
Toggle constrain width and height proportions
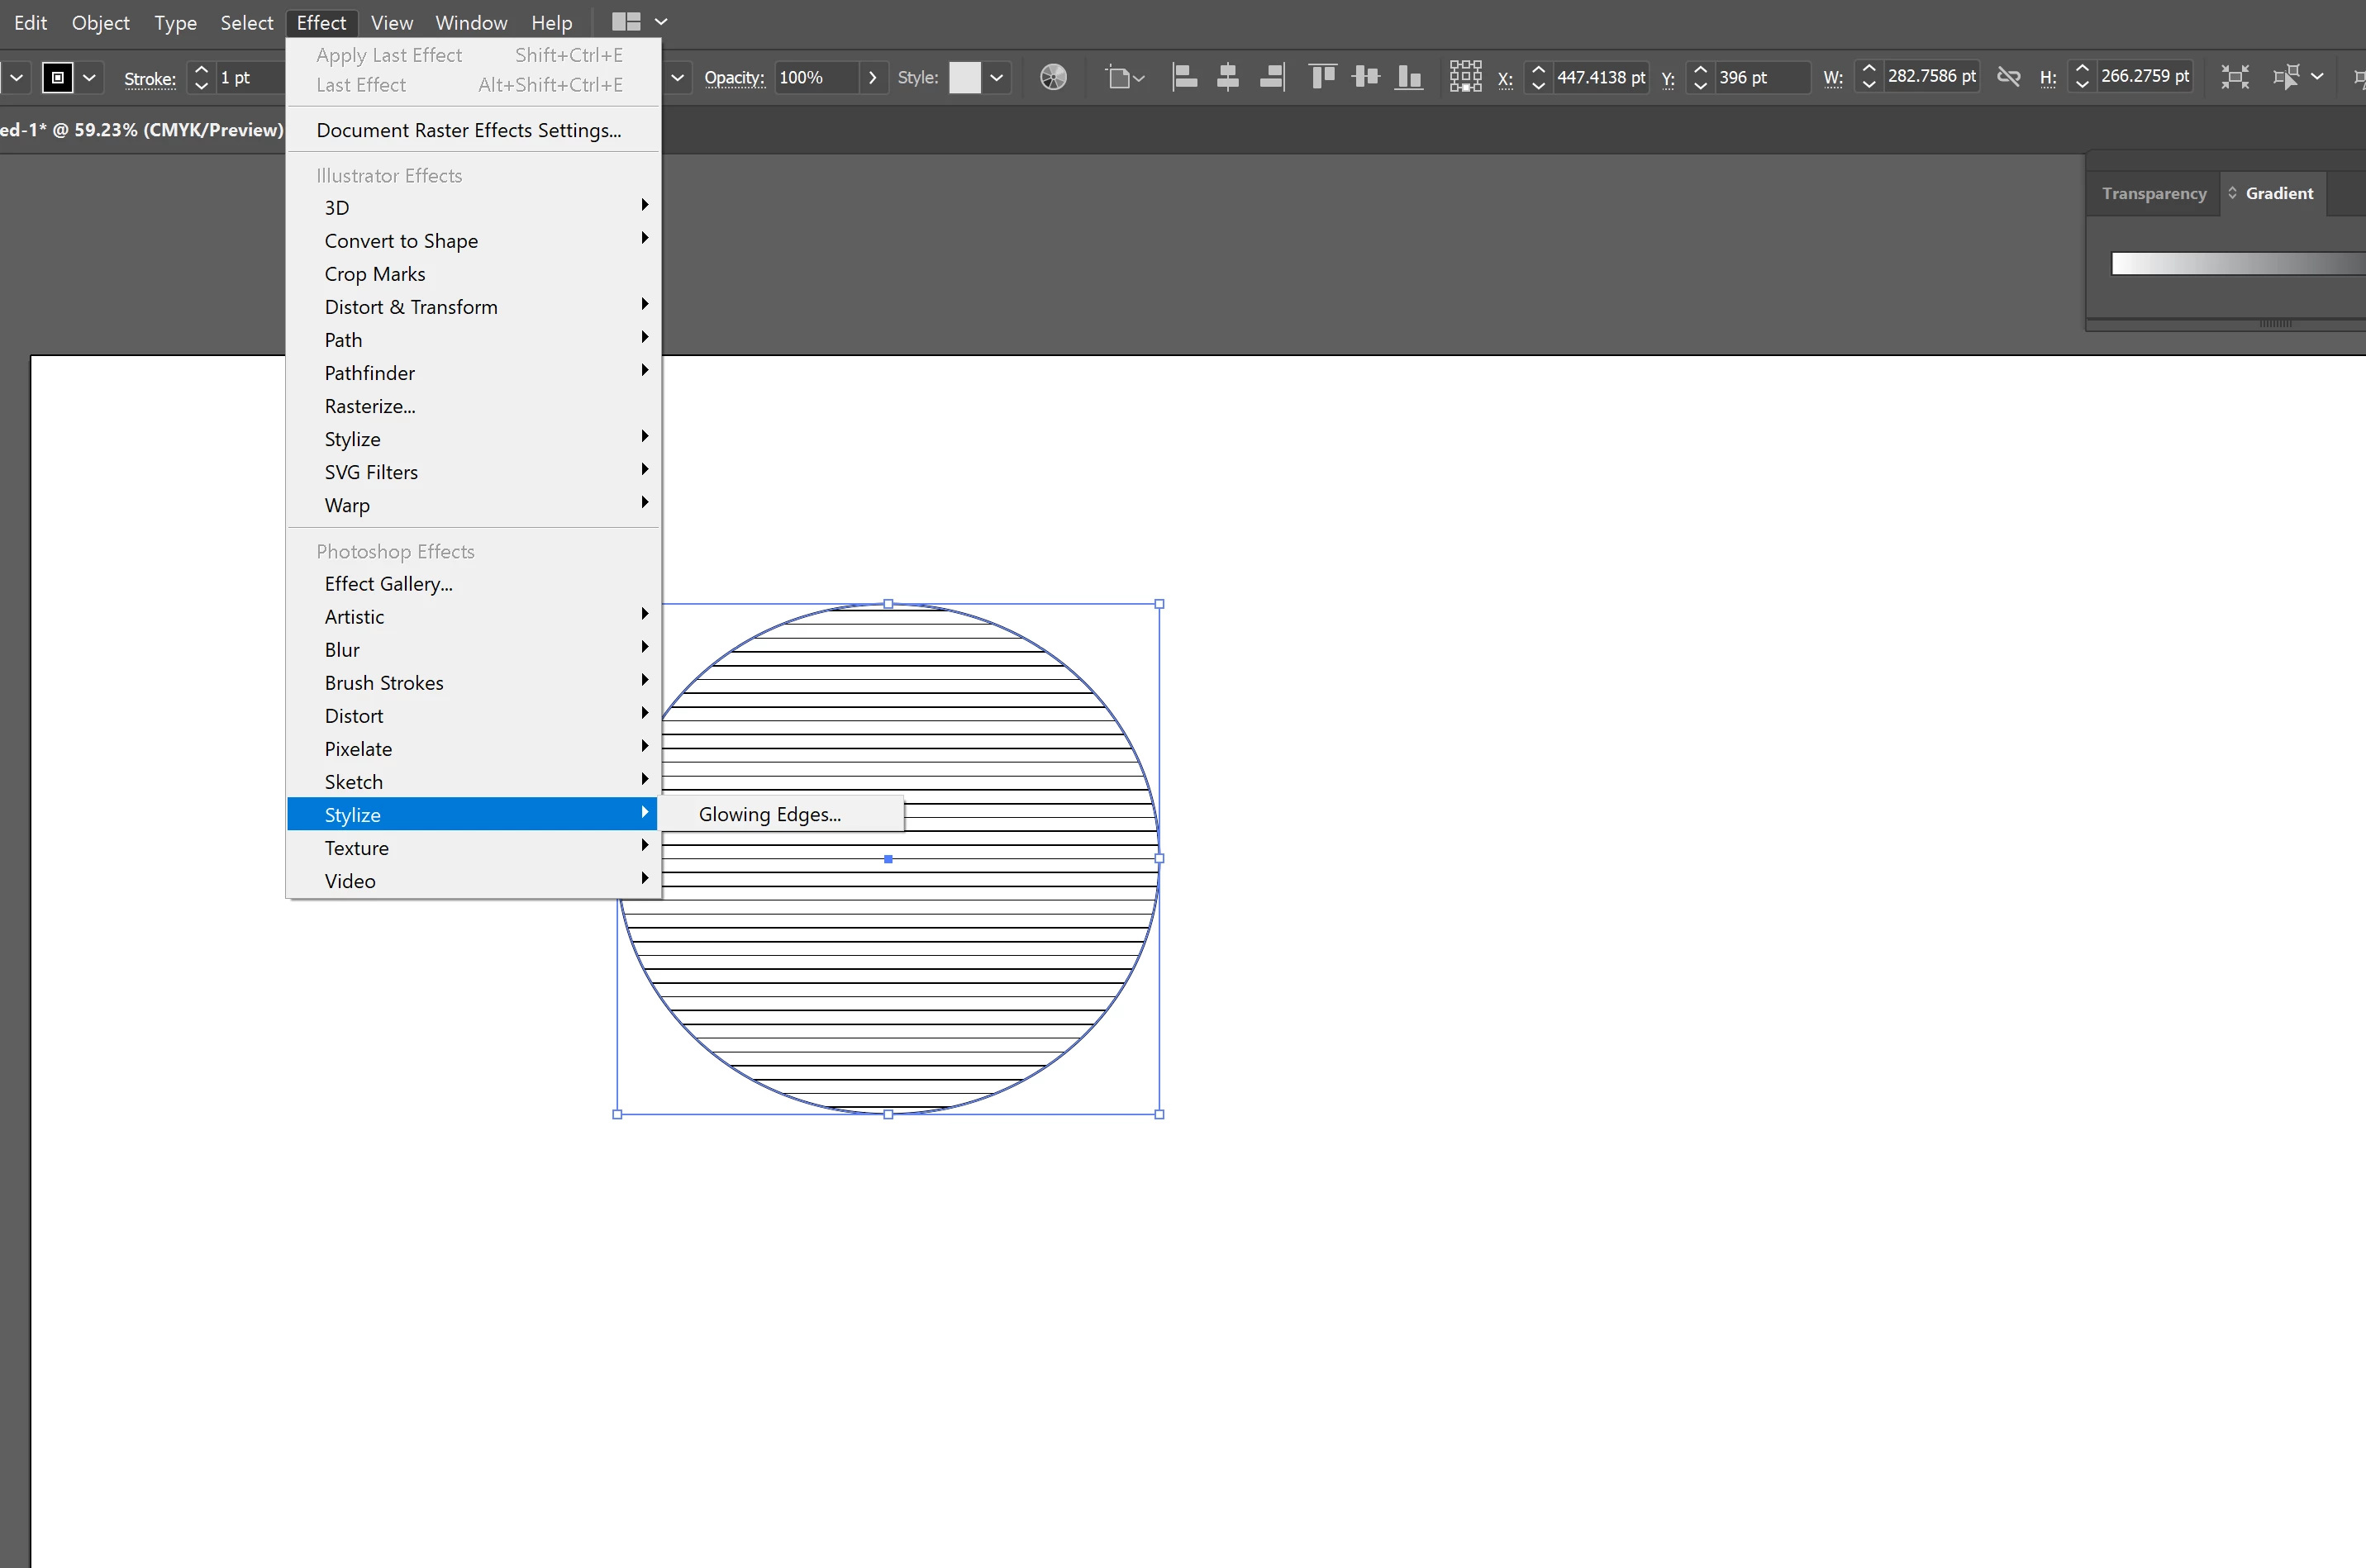[x=2008, y=77]
